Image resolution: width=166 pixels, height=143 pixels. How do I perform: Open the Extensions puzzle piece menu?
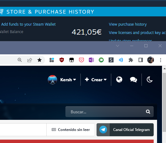coord(131,60)
